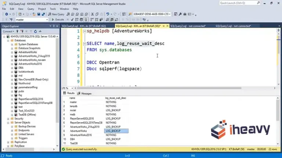Close the Object Explorer panel
Viewport: 282px width, 158px height.
[x=57, y=26]
